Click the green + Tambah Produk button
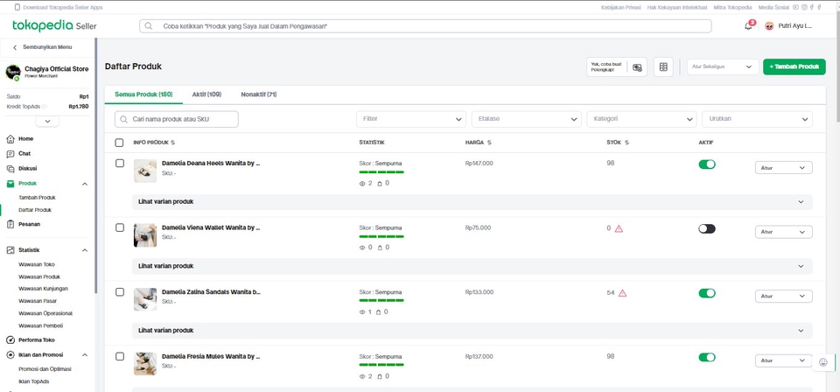 (794, 67)
